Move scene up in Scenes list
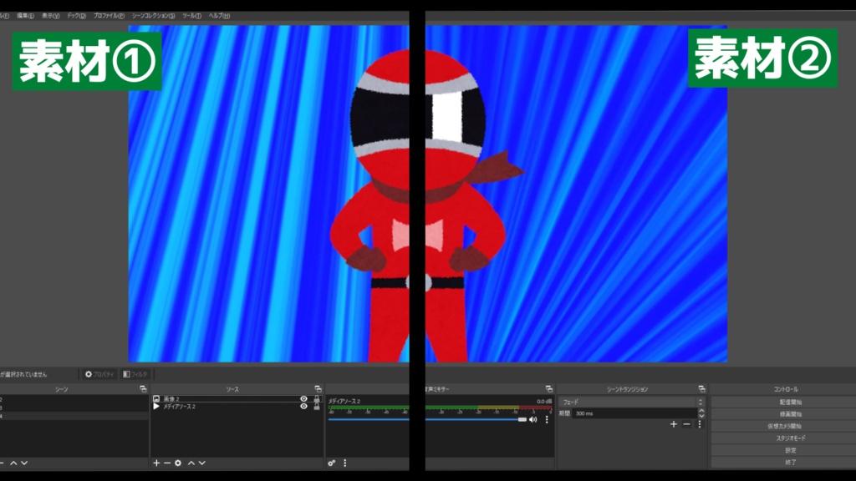The width and height of the screenshot is (856, 481). [x=13, y=463]
